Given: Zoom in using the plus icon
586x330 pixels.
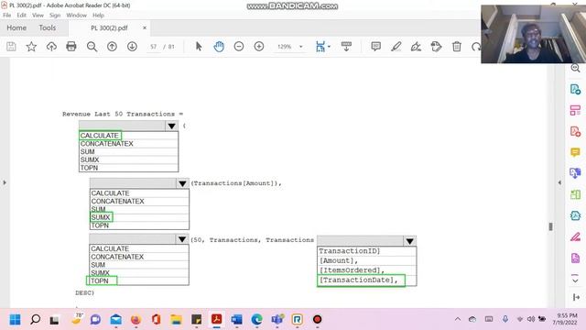Looking at the screenshot, I should pos(259,47).
